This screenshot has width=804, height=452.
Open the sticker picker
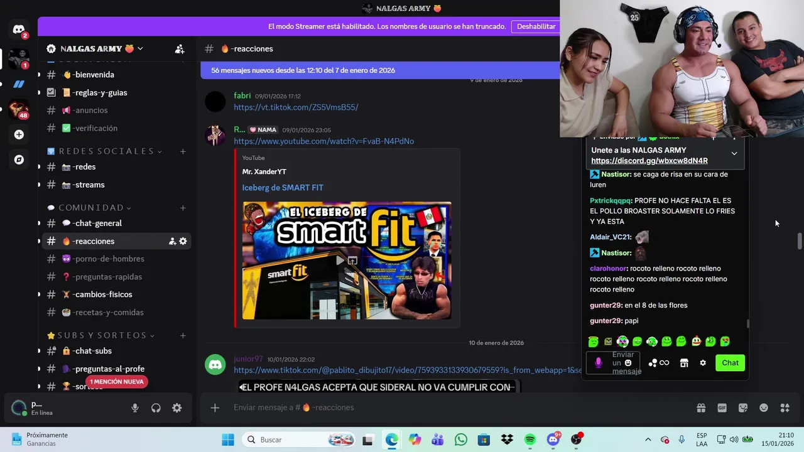pyautogui.click(x=743, y=407)
